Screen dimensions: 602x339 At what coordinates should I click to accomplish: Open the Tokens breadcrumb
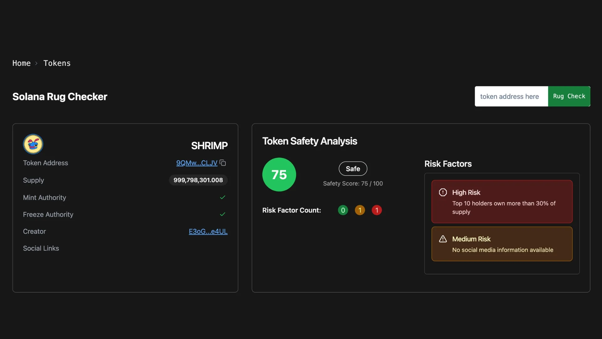pyautogui.click(x=57, y=63)
